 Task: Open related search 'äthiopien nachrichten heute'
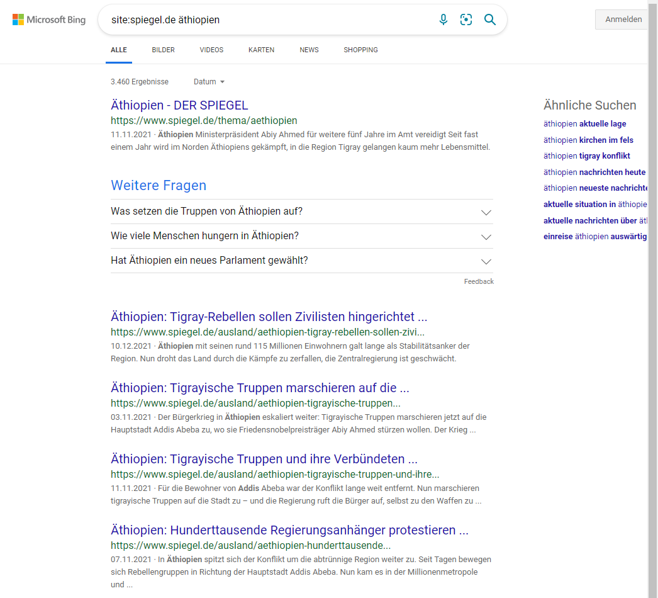(x=594, y=172)
